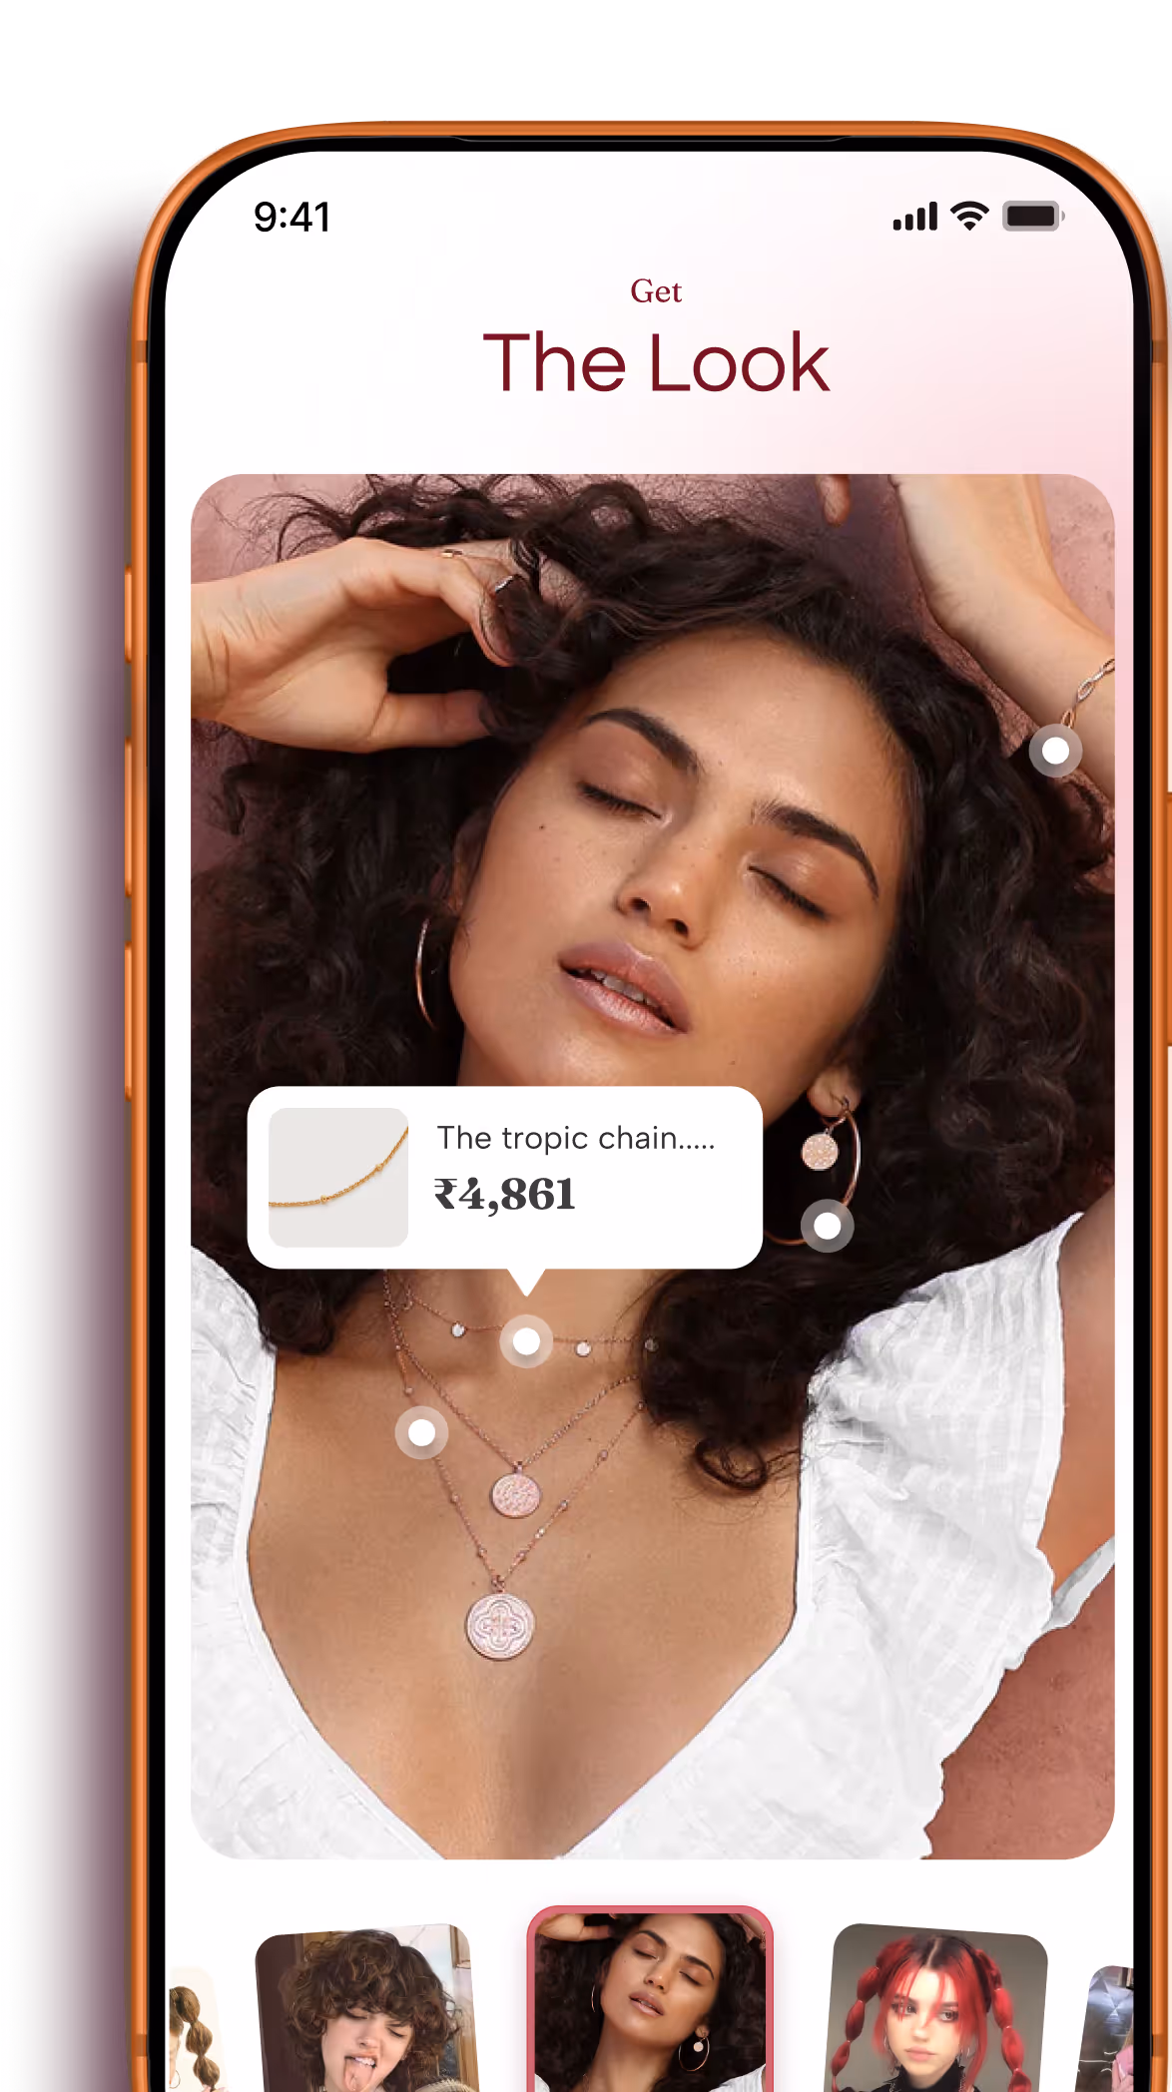
Task: Tap the cellular signal bars icon
Action: pos(915,216)
